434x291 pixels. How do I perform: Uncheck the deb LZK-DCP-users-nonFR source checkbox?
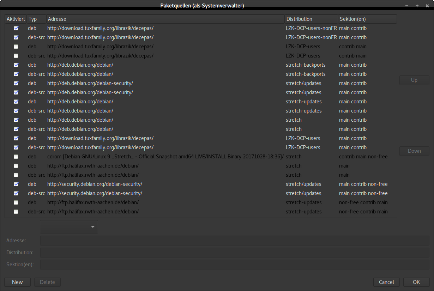[16, 28]
